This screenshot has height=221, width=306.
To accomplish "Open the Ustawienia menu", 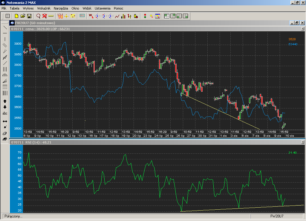I will (102, 8).
